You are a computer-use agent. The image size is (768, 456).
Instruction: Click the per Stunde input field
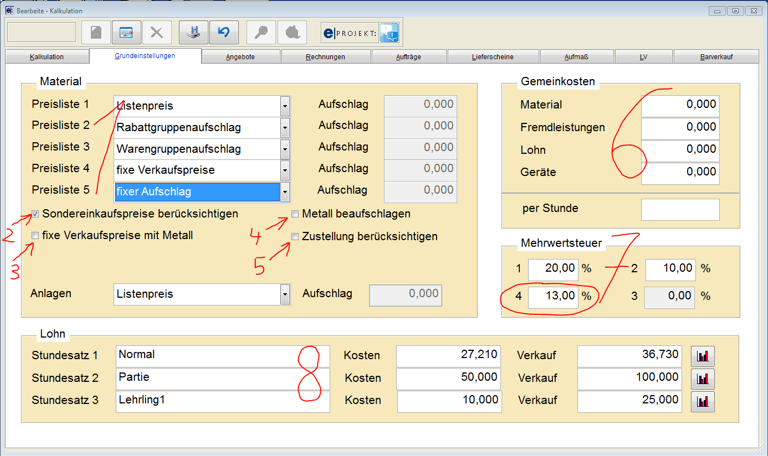(680, 210)
